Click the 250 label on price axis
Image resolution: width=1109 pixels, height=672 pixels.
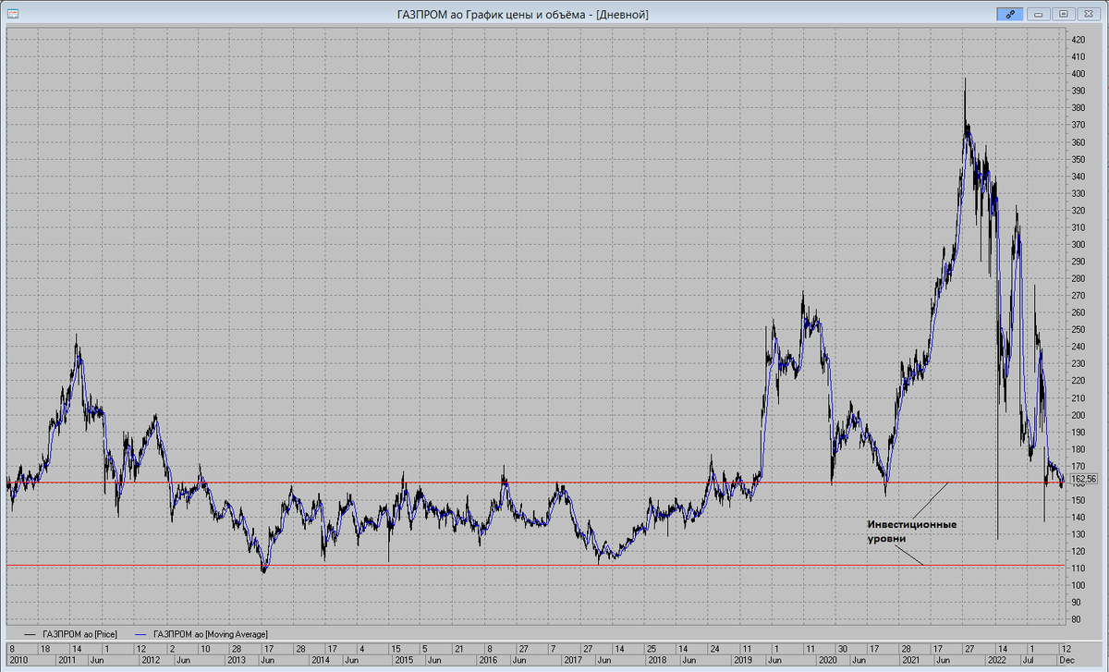click(x=1078, y=330)
